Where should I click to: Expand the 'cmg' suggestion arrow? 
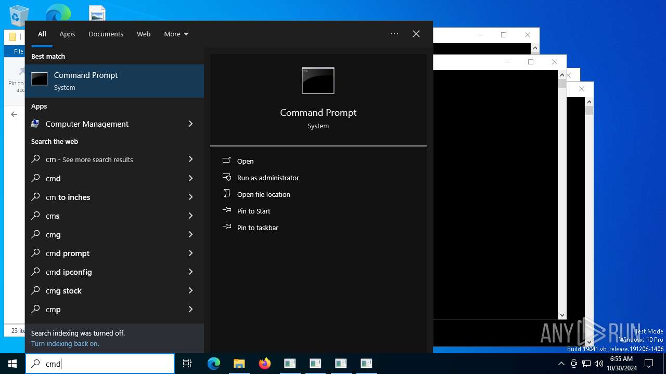click(x=190, y=234)
